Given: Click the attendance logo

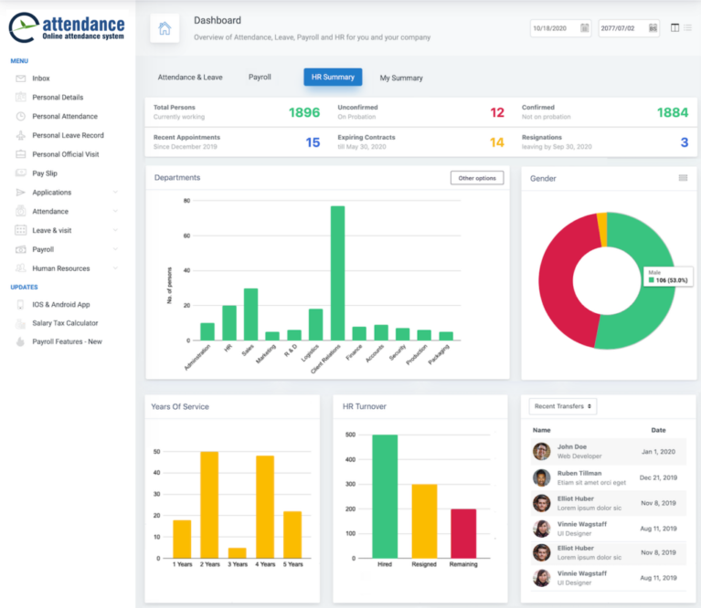Looking at the screenshot, I should click(x=67, y=27).
